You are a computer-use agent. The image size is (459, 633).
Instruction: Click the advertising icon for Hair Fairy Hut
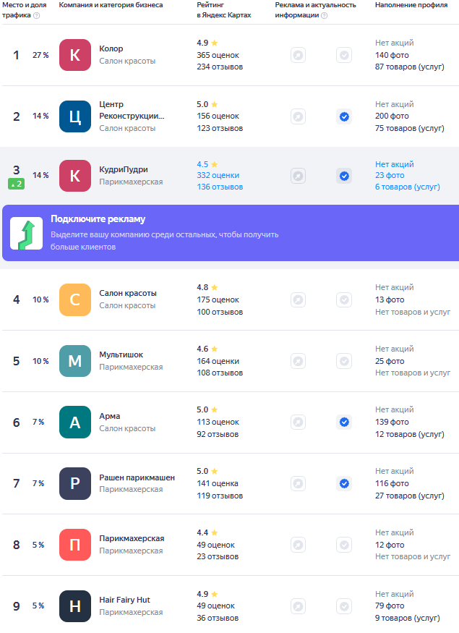(x=298, y=606)
